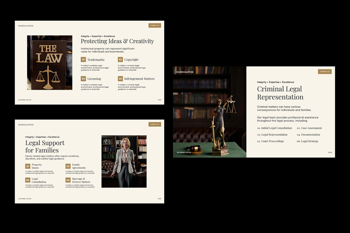Click page number on Protecting Ideas slide

coord(160,100)
